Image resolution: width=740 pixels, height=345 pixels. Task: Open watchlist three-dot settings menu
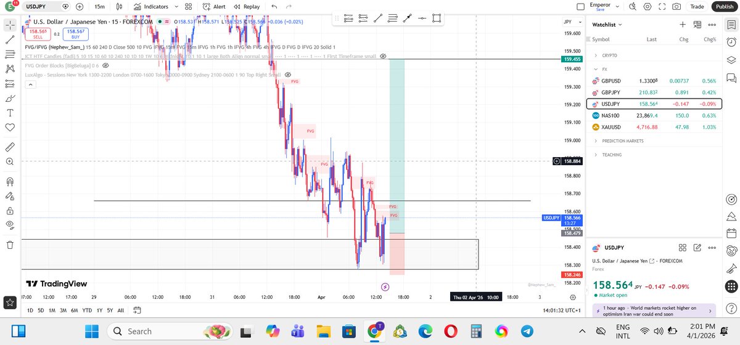pos(712,25)
